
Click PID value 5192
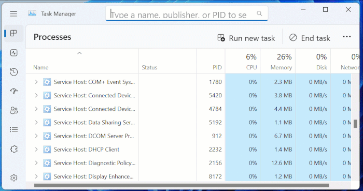pyautogui.click(x=215, y=123)
